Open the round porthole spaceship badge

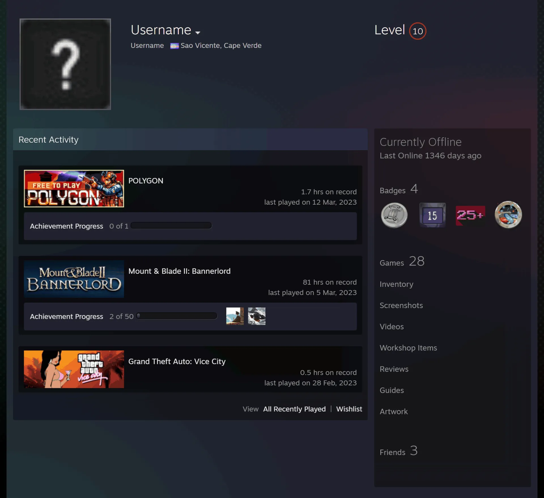coord(508,215)
